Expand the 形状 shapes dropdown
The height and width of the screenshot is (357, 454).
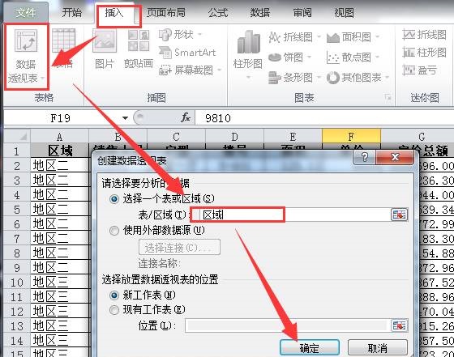179,35
